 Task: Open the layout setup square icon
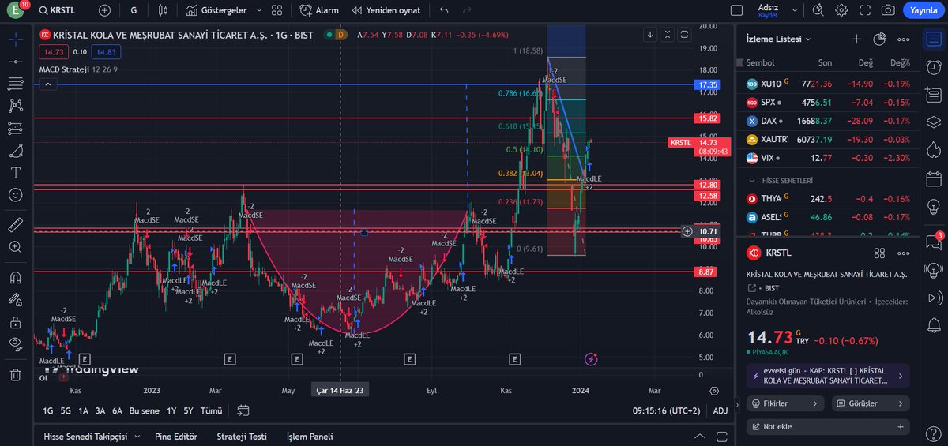click(737, 10)
